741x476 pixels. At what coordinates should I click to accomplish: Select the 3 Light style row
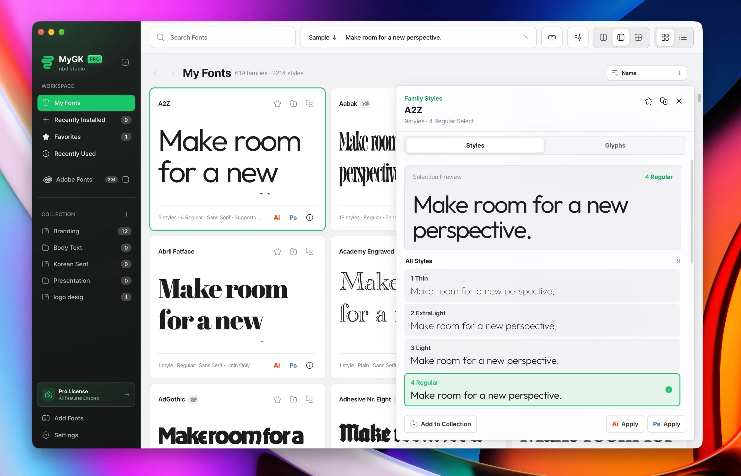[542, 355]
